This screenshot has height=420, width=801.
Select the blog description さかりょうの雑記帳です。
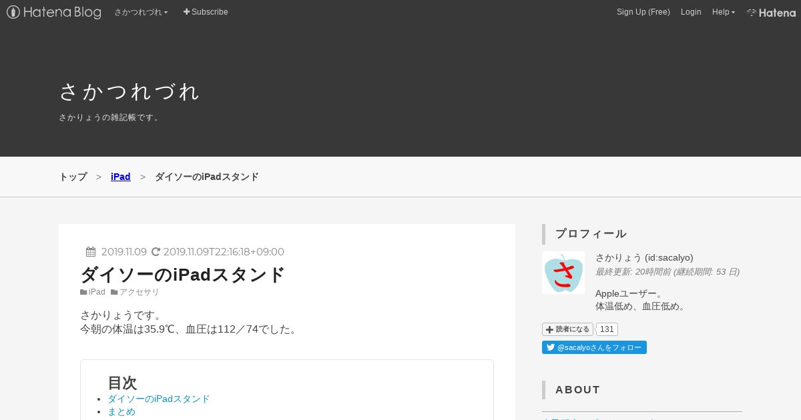click(109, 117)
